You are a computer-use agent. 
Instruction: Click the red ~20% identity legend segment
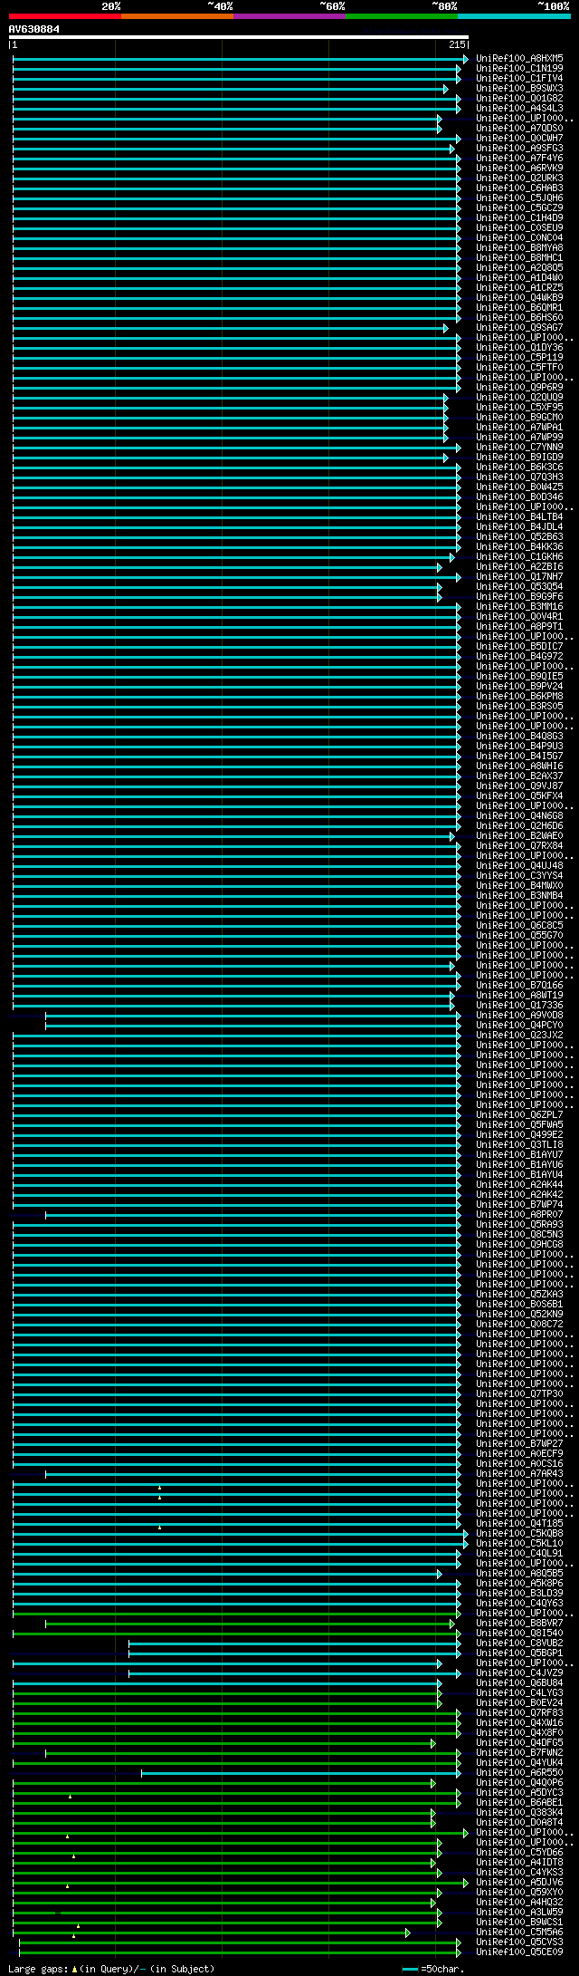click(x=64, y=16)
